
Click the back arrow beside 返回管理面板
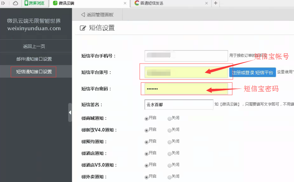83,15
